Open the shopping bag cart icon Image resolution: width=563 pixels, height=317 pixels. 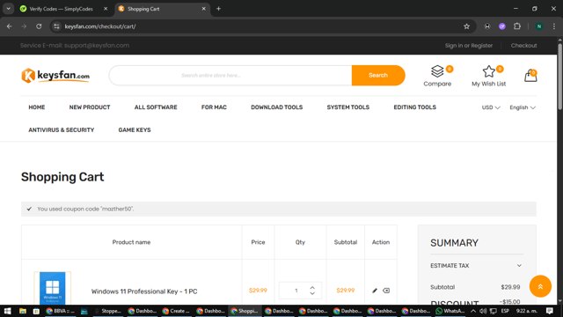click(530, 76)
